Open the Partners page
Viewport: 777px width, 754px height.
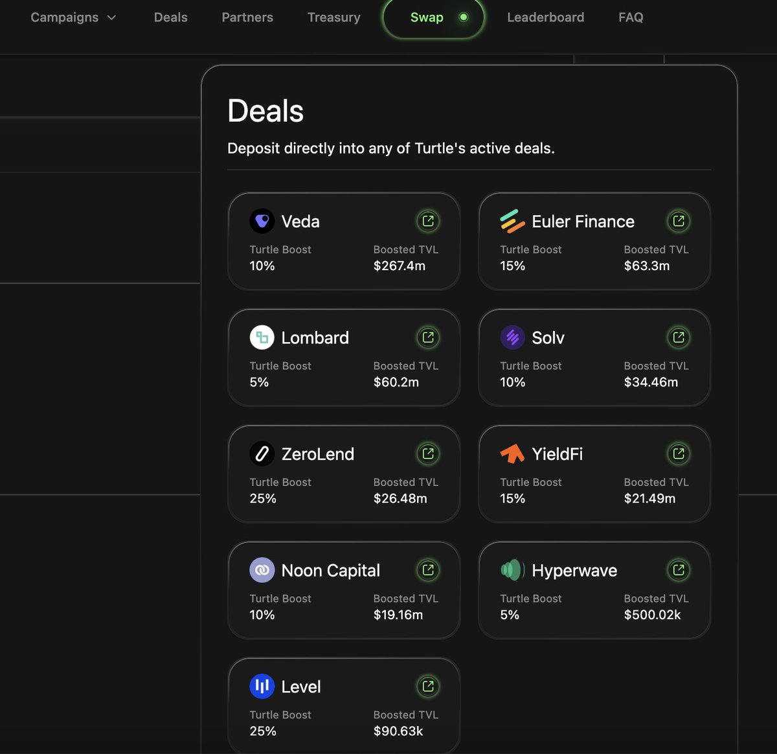pyautogui.click(x=247, y=17)
